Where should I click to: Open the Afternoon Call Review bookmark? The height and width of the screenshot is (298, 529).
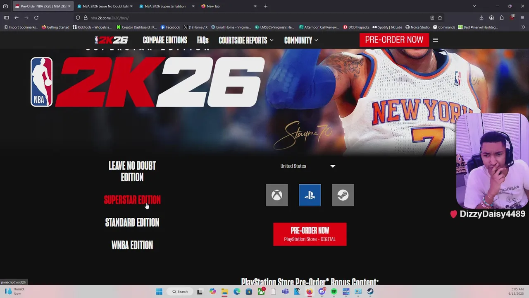(319, 27)
